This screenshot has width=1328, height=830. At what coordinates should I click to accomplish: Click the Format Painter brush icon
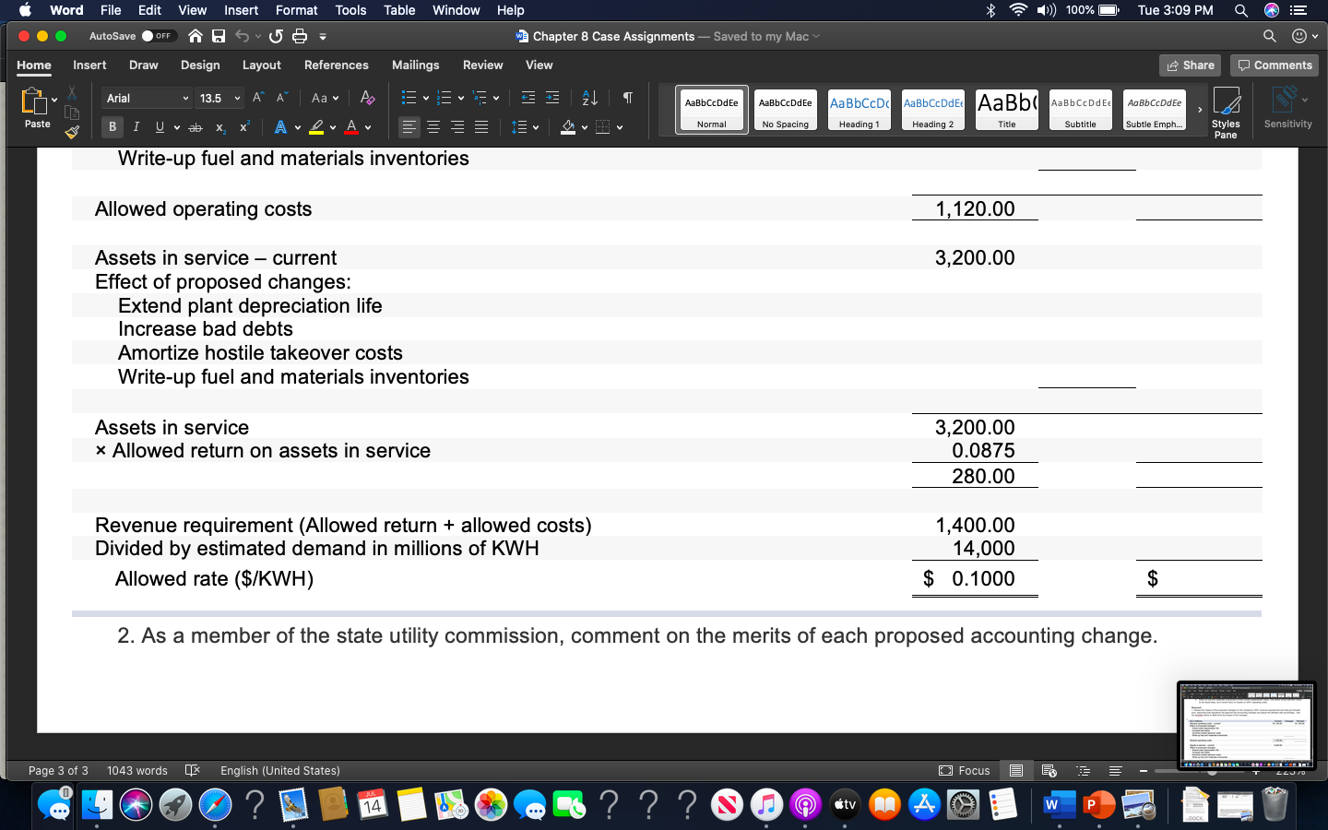pyautogui.click(x=72, y=133)
